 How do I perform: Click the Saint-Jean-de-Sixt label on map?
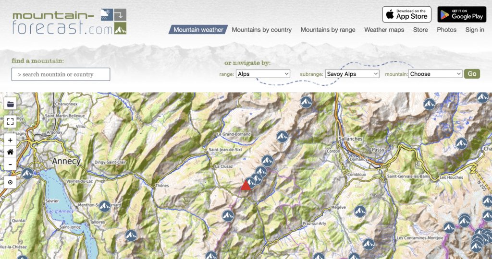(226, 150)
